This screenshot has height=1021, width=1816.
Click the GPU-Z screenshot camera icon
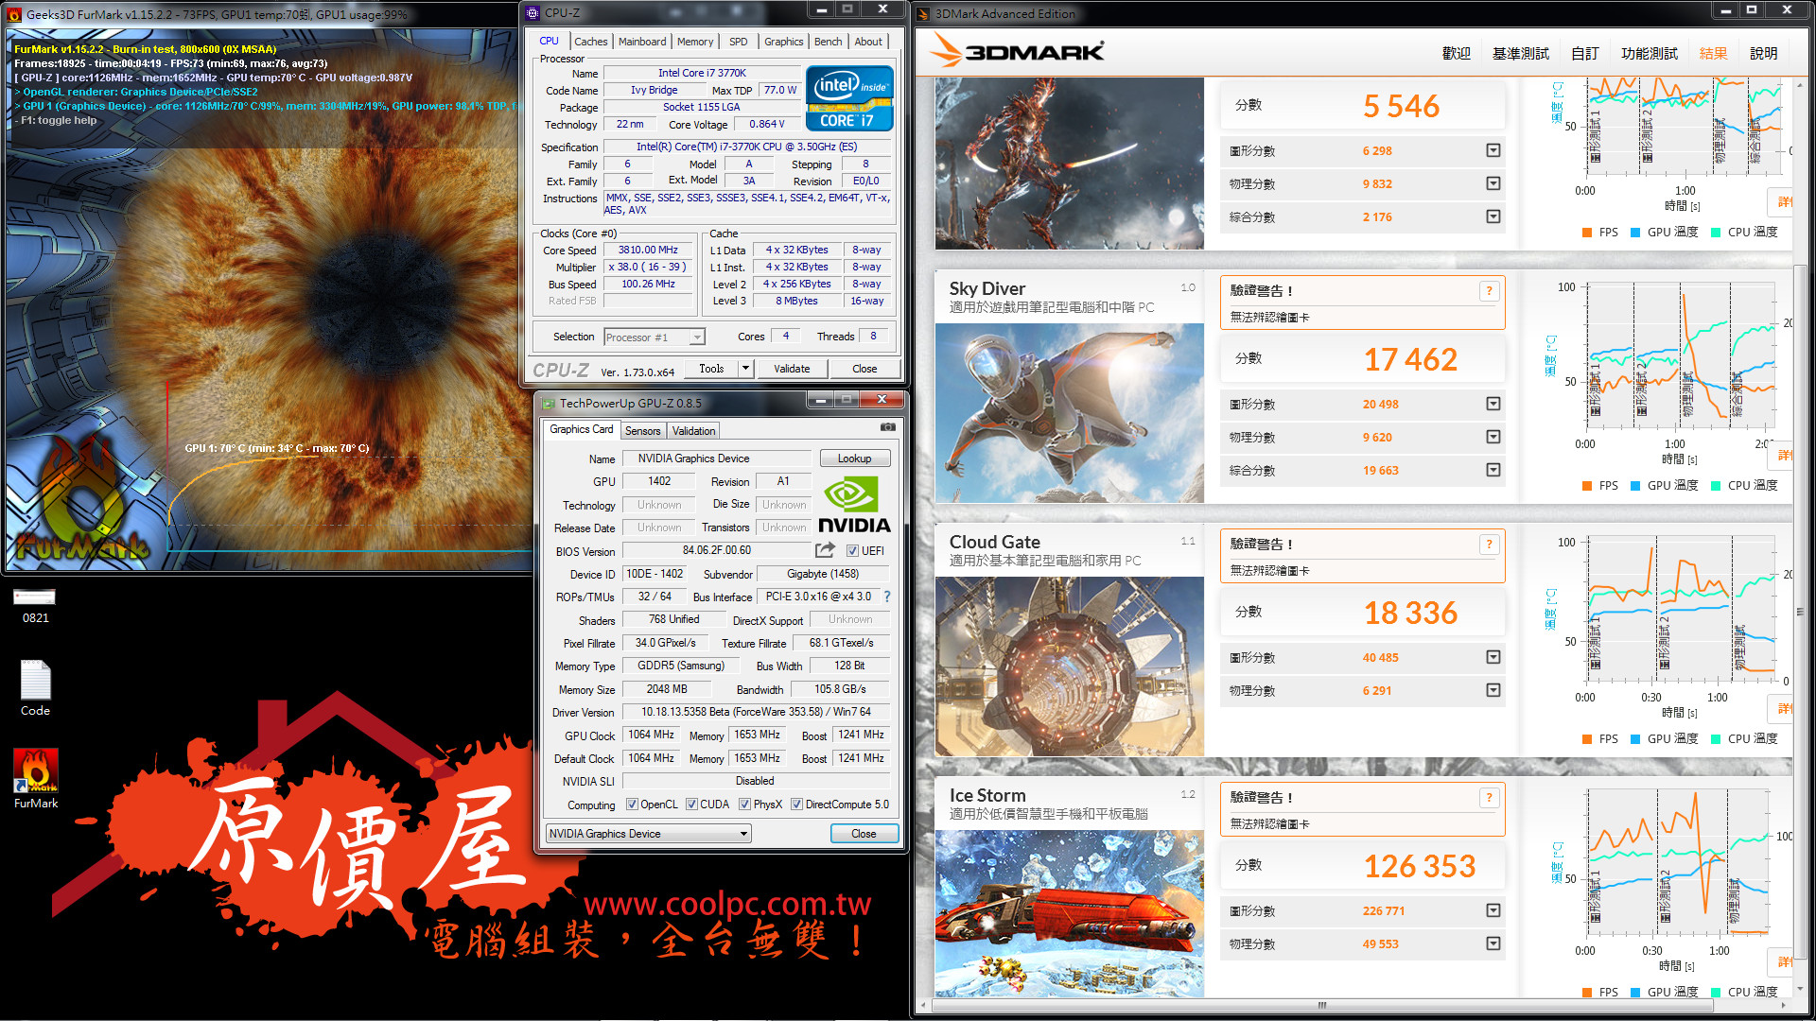tap(887, 427)
